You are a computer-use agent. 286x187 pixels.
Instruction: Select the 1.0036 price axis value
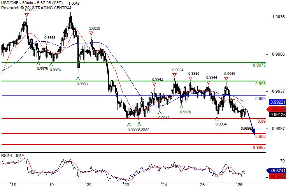click(278, 17)
